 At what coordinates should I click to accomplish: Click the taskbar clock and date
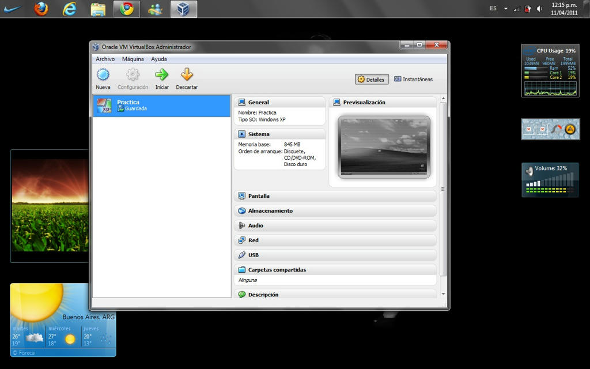tap(564, 9)
